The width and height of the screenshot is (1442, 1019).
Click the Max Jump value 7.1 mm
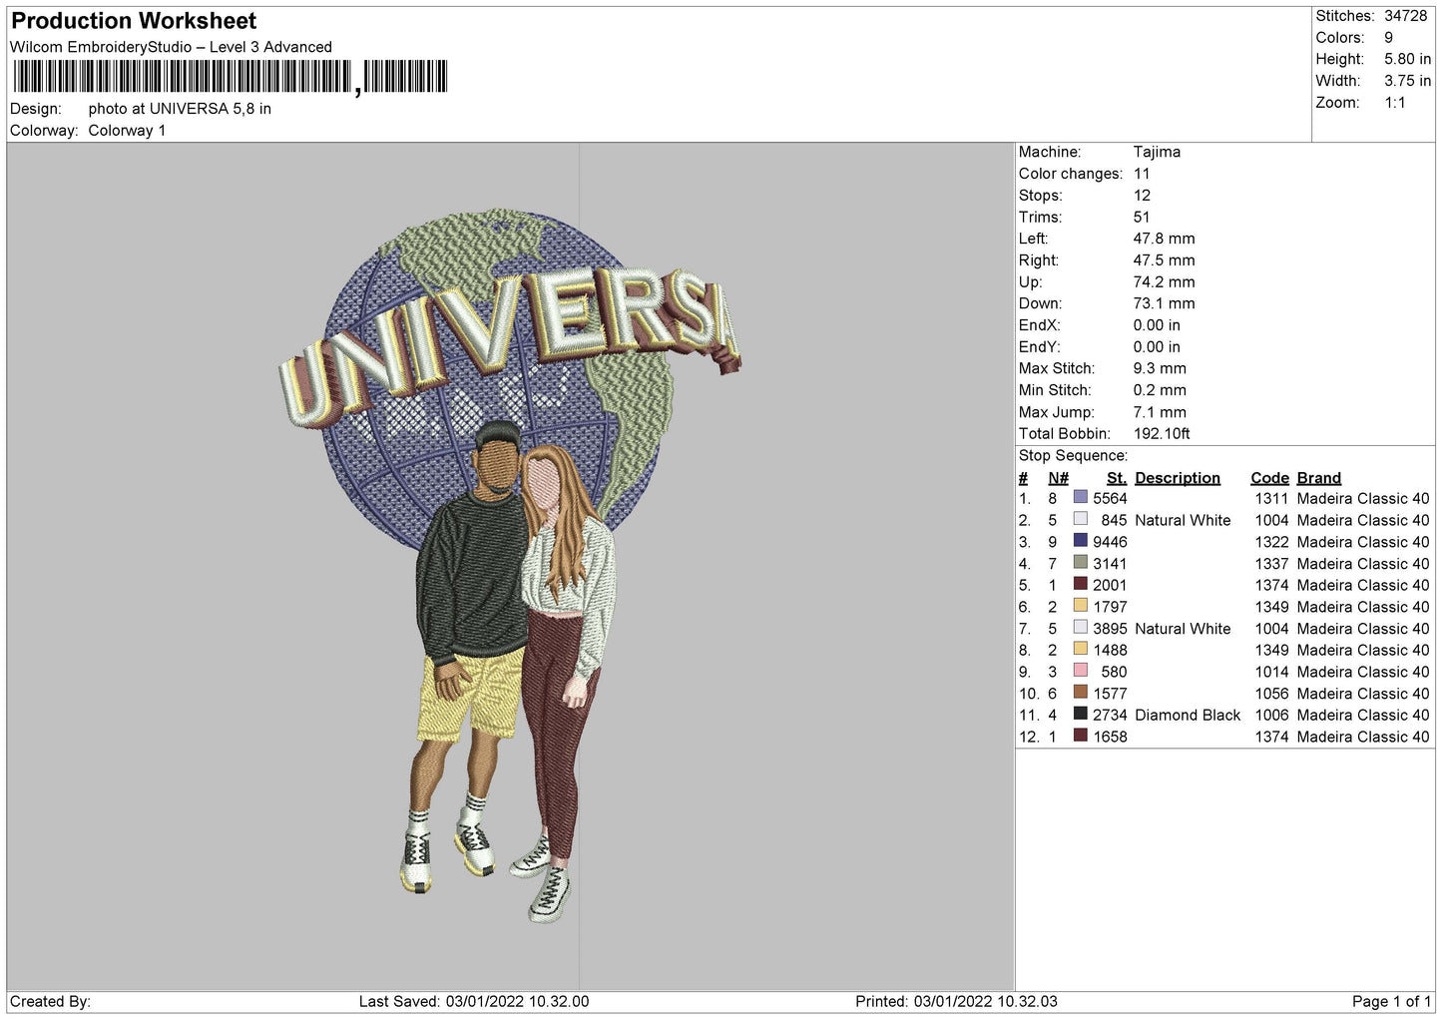(x=1160, y=412)
